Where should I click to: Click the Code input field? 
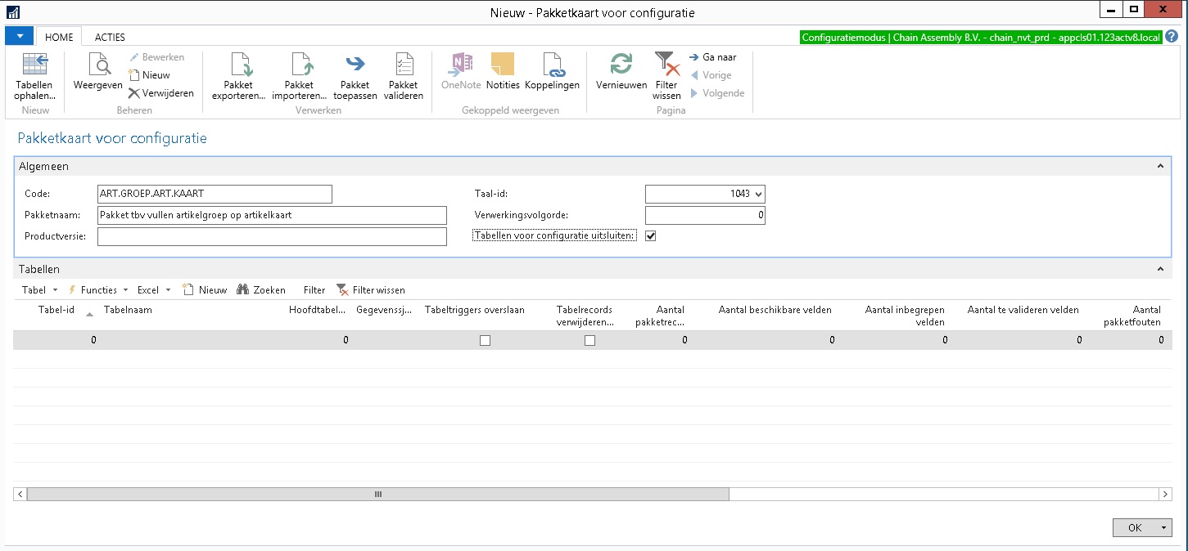215,194
